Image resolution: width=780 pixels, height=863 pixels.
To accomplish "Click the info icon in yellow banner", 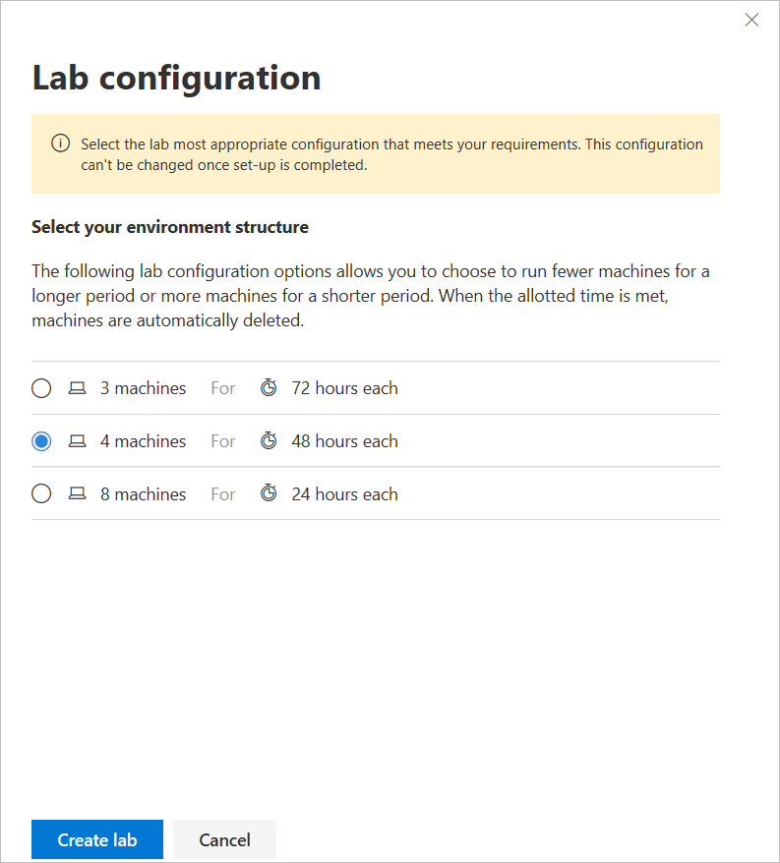I will (x=60, y=144).
